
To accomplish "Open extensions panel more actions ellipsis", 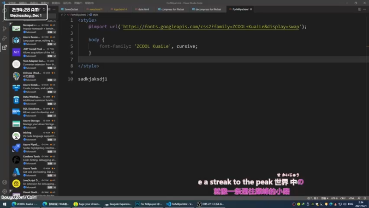I will [x=54, y=9].
